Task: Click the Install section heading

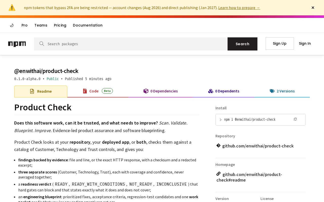Action: pyautogui.click(x=221, y=108)
